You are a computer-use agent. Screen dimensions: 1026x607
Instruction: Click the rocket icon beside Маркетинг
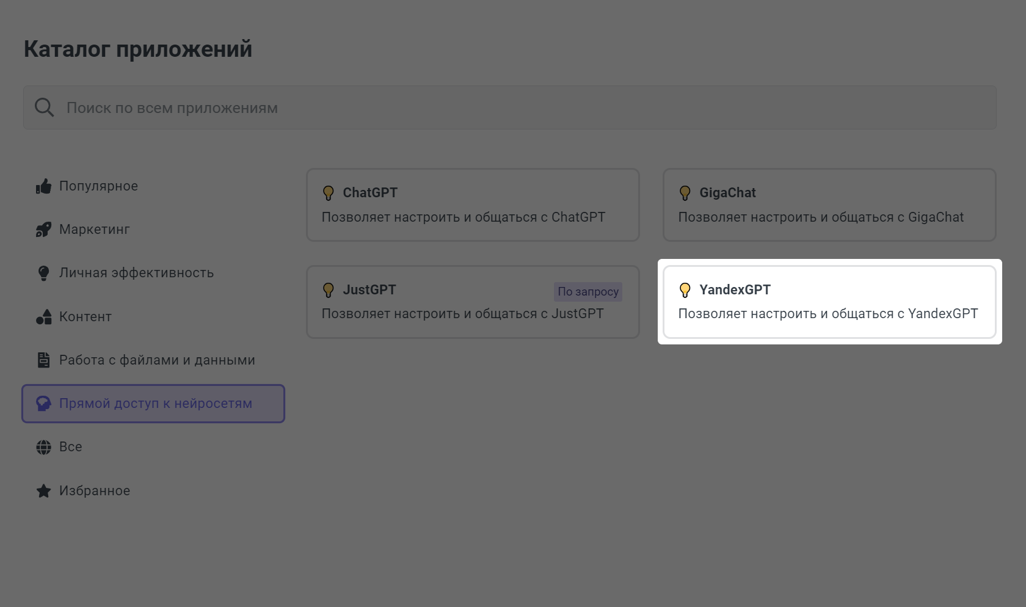click(43, 230)
